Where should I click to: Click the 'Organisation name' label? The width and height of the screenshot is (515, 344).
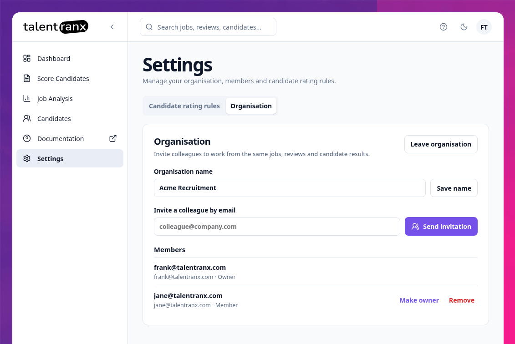(x=183, y=172)
